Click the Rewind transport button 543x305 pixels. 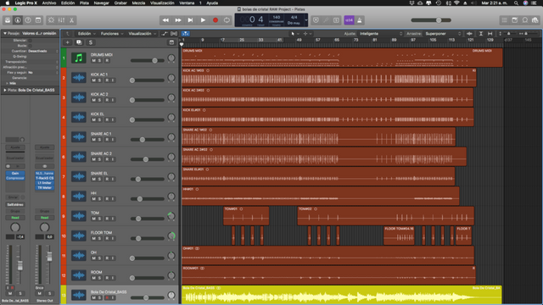165,20
